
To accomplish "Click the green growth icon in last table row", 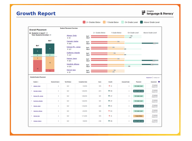I will [109, 121].
